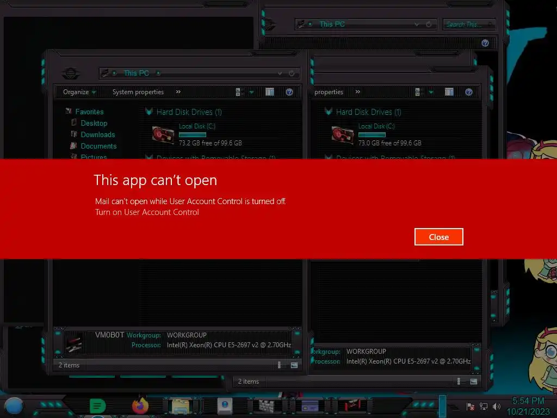This screenshot has width=557, height=418.
Task: Expand overflow chevron in right window toolbar
Action: tap(358, 91)
